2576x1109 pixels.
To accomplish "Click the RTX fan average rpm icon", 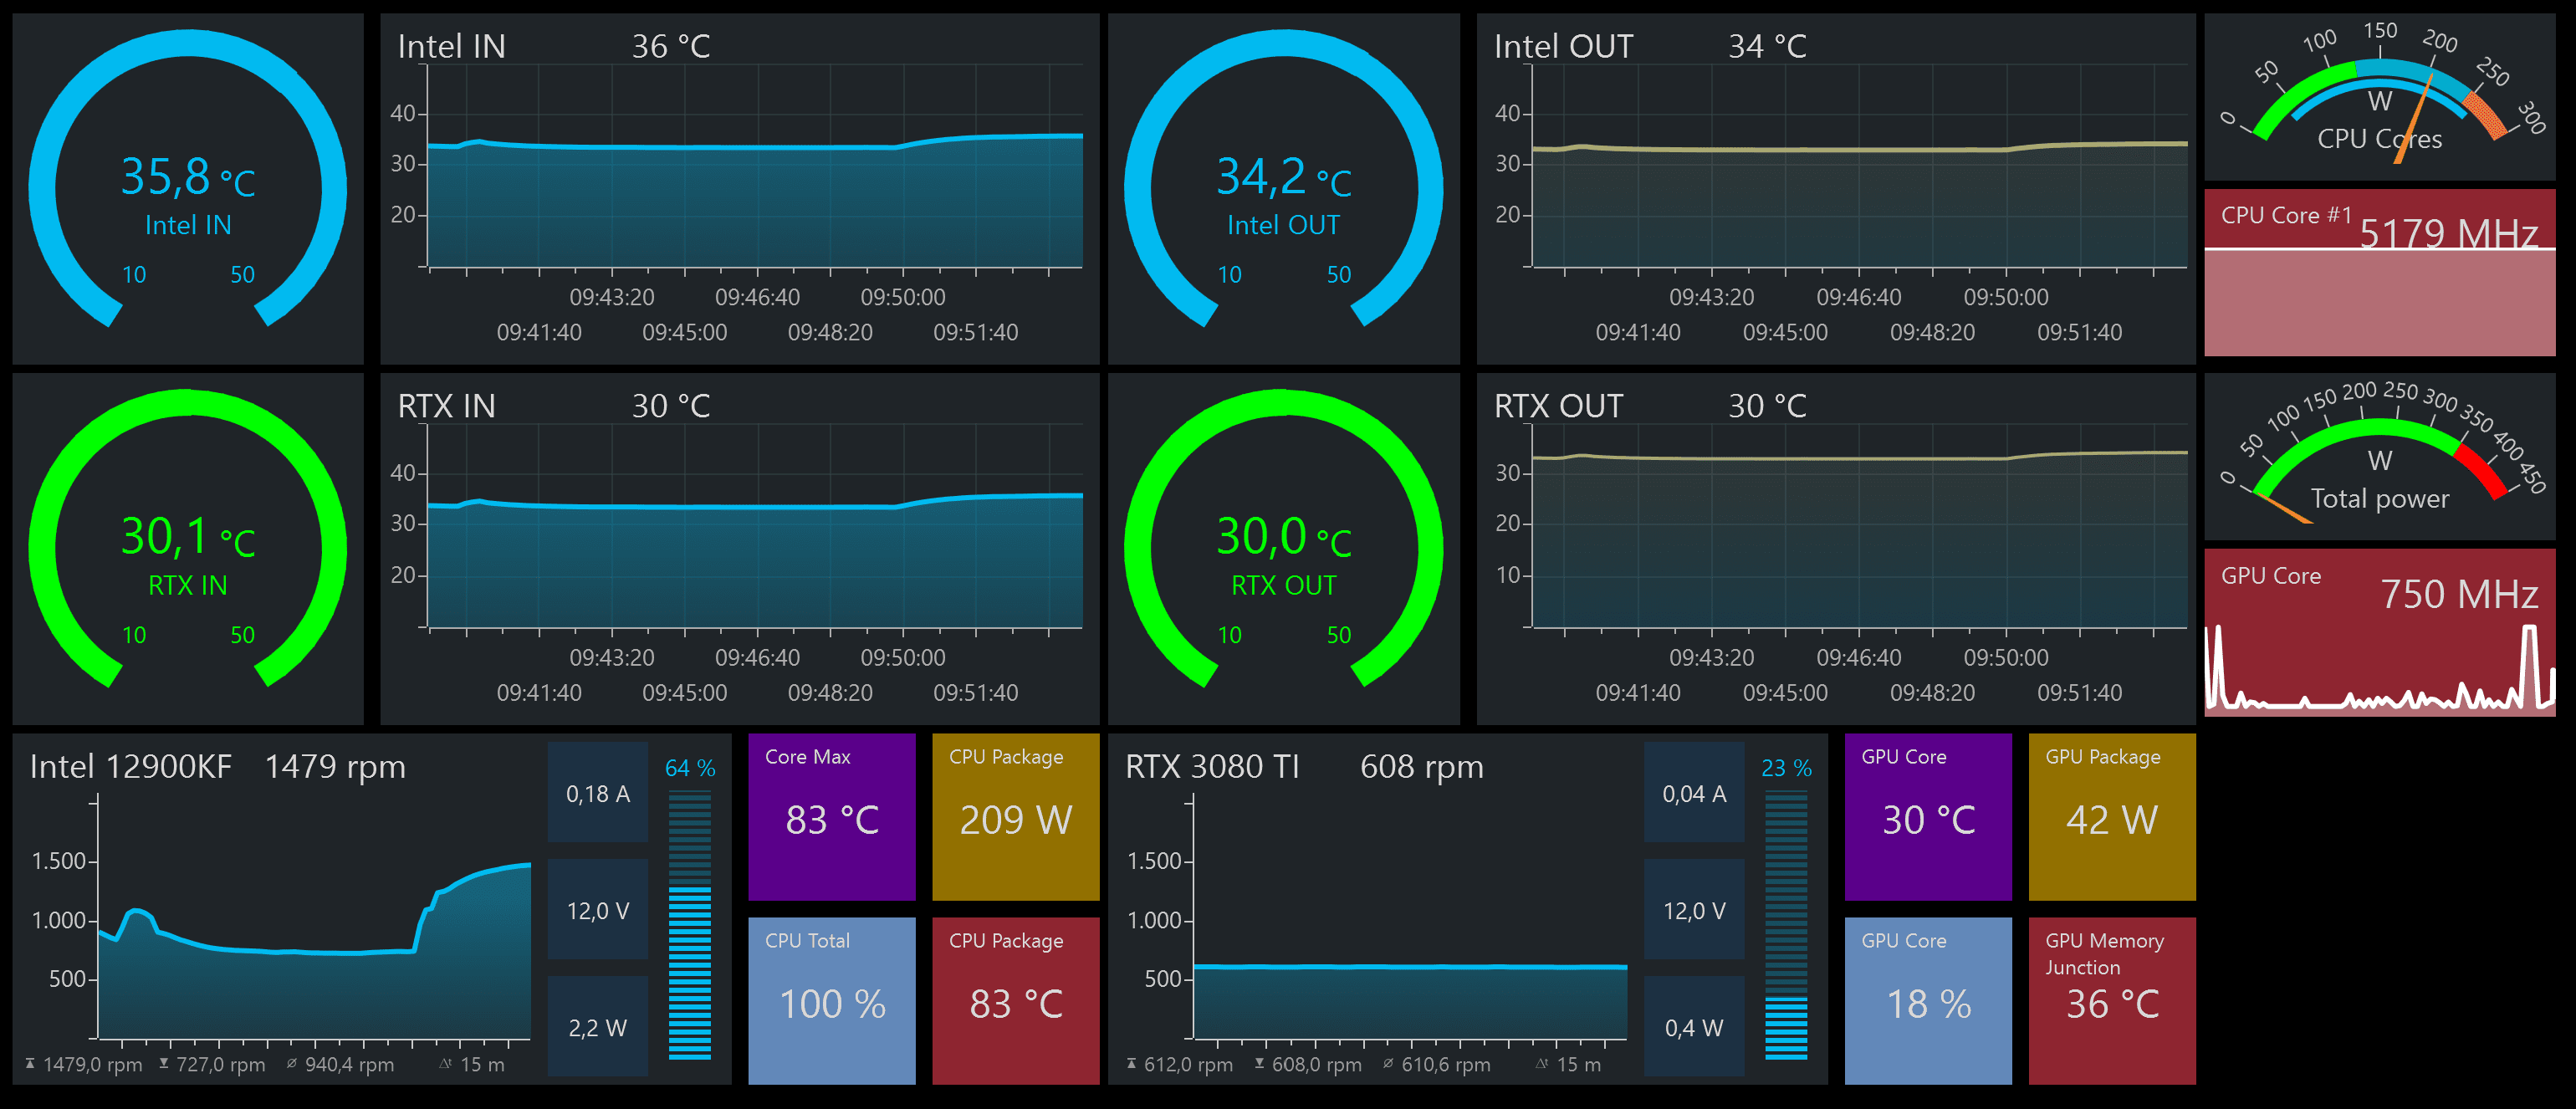I will pos(1388,1064).
